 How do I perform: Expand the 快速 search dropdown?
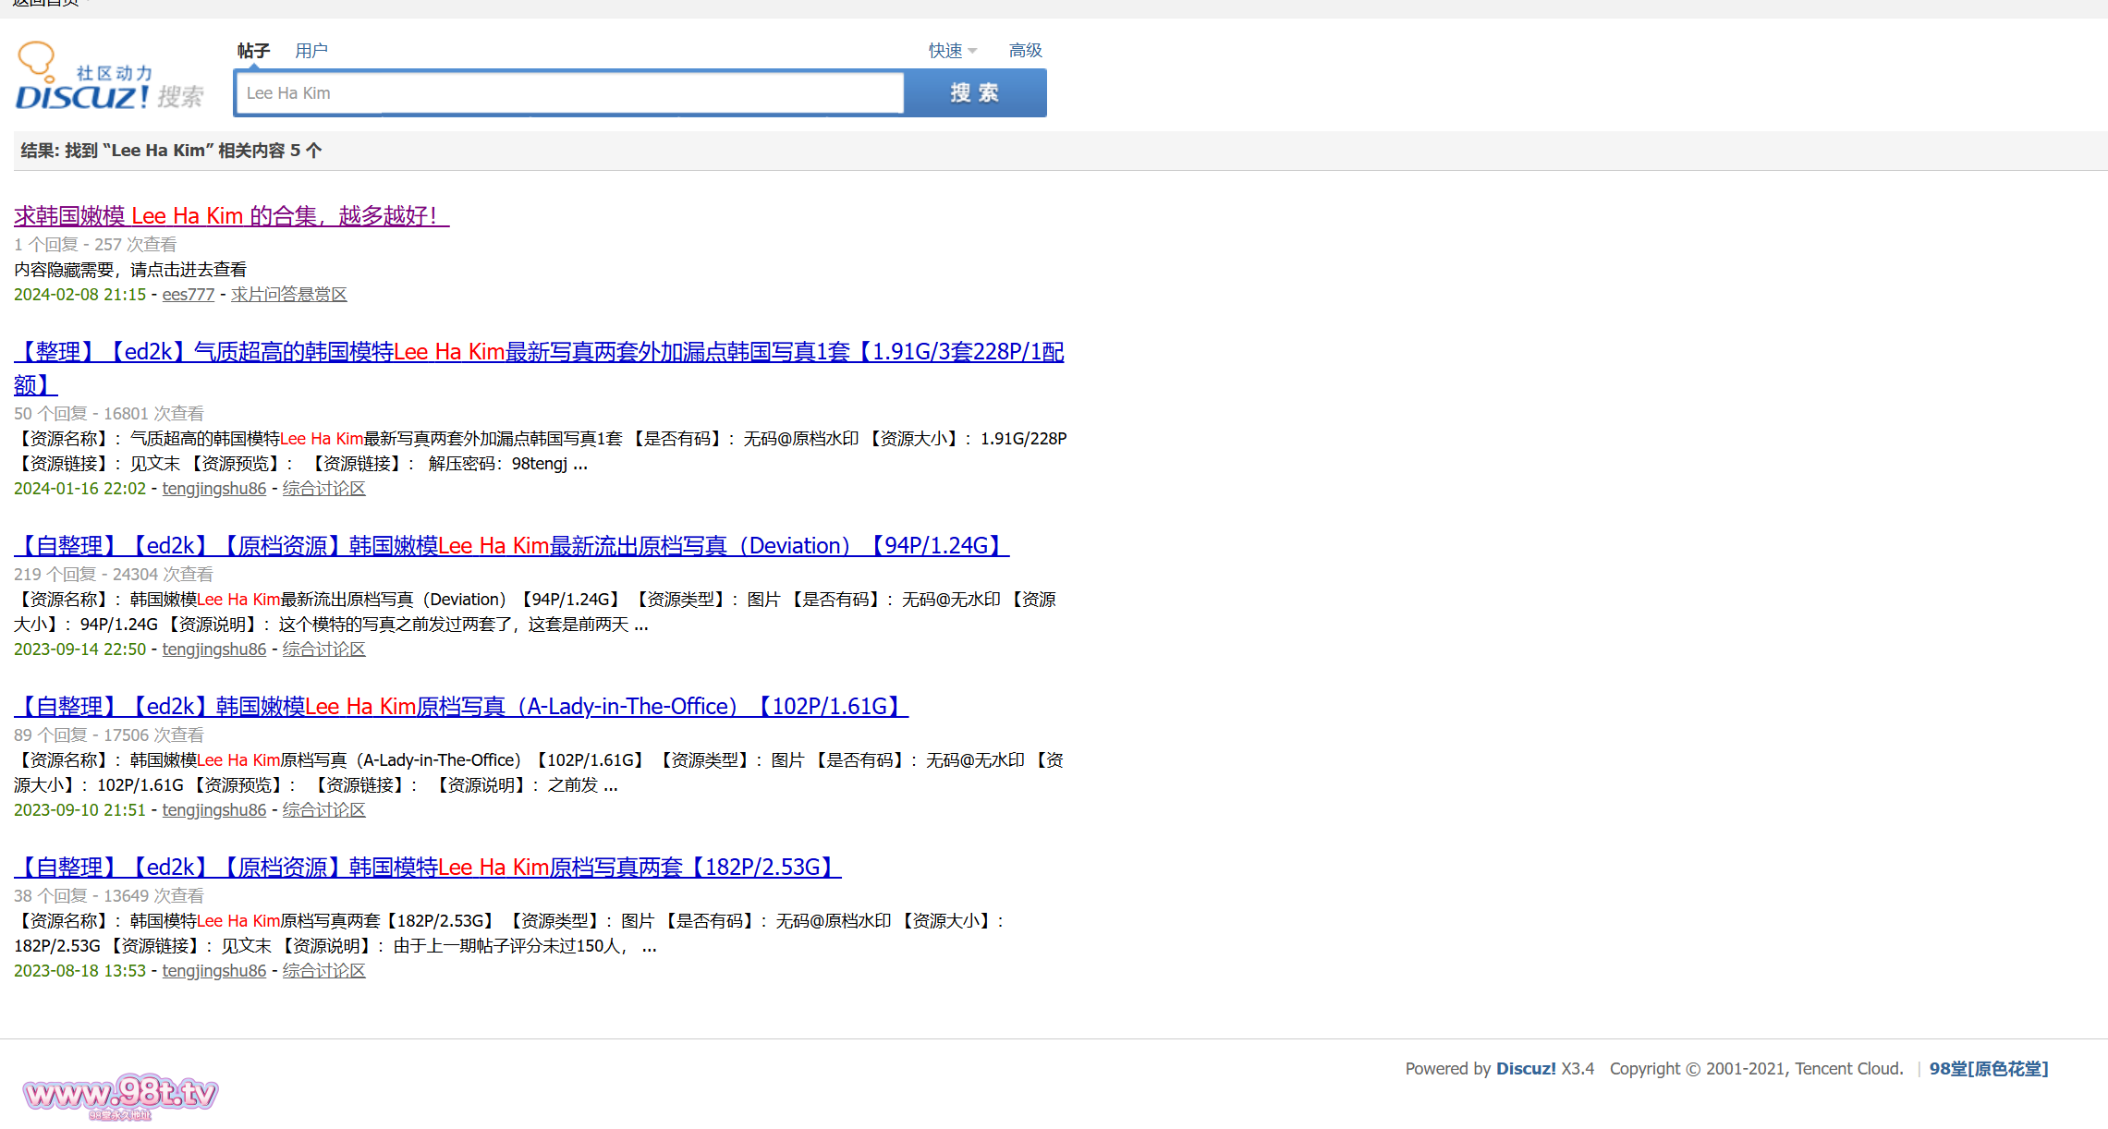[x=953, y=51]
